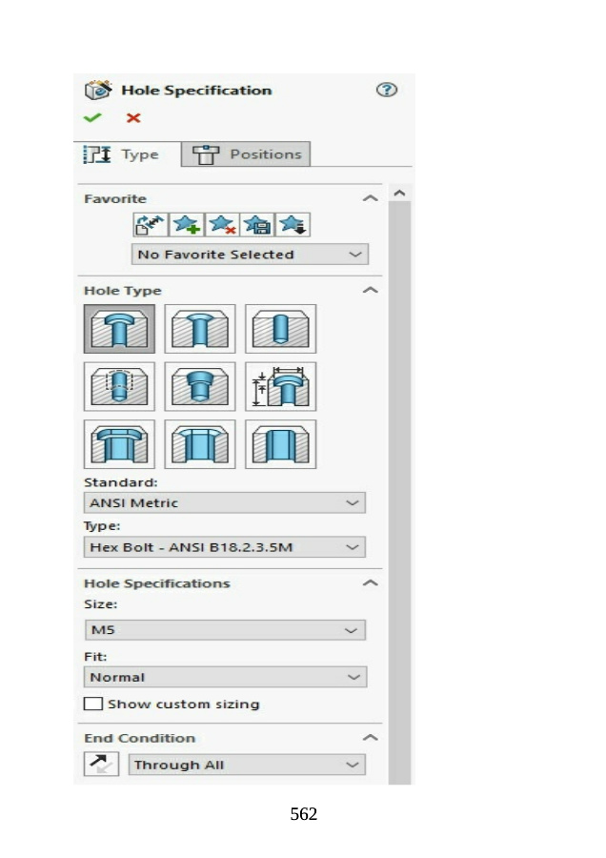Open the Standard dropdown showing ANSI Metric
This screenshot has width=606, height=858.
click(x=225, y=502)
